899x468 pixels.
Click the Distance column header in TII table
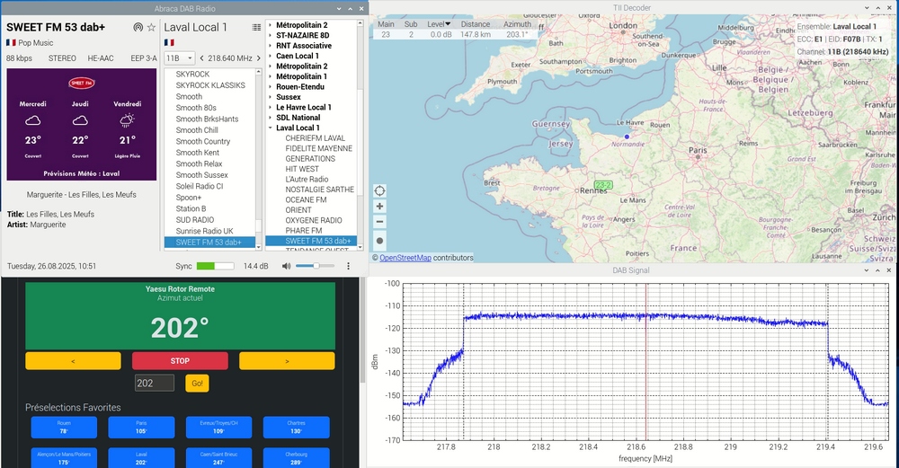click(476, 24)
